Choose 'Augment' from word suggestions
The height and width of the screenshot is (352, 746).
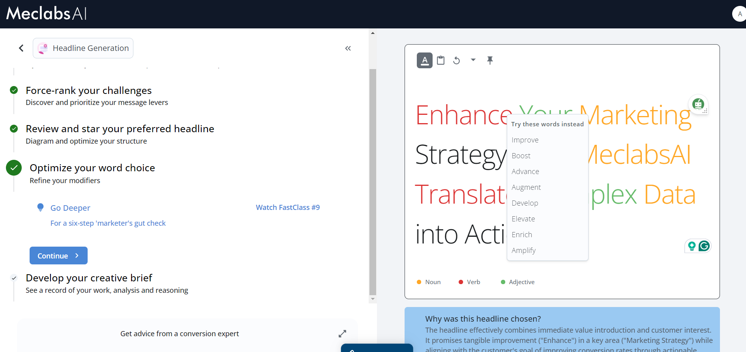click(x=526, y=187)
